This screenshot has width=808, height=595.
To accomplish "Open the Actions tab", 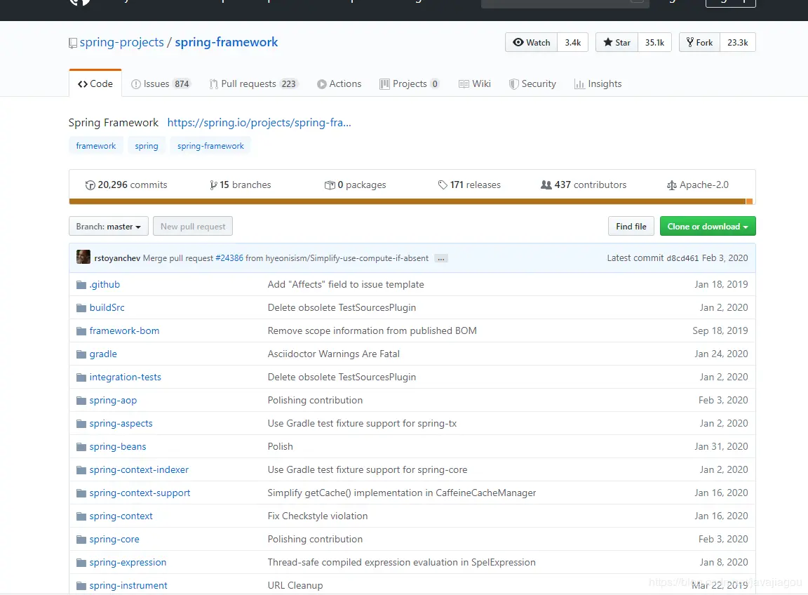I will pos(339,84).
